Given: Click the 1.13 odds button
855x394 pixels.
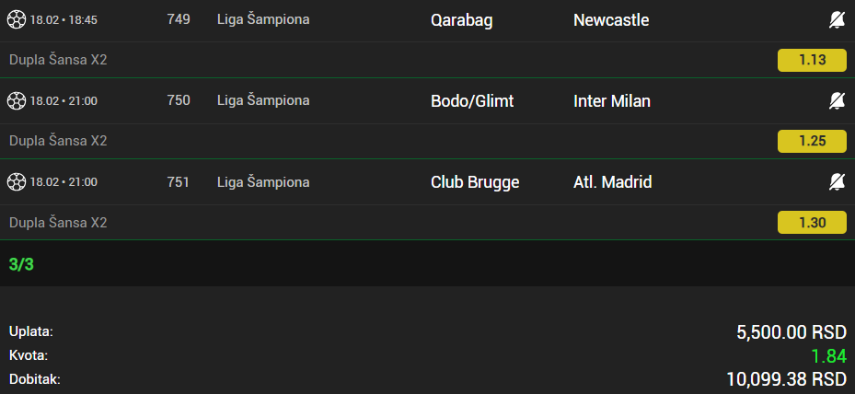Looking at the screenshot, I should [812, 60].
